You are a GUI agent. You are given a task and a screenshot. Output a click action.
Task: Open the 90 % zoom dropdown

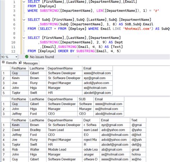click(x=16, y=57)
